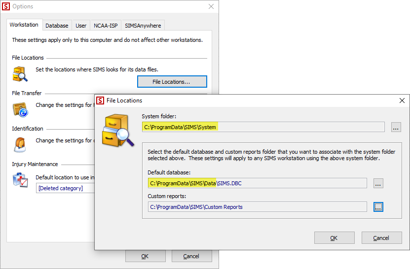The height and width of the screenshot is (269, 410).
Task: Click the 'Identification' section heading
Action: click(x=28, y=129)
